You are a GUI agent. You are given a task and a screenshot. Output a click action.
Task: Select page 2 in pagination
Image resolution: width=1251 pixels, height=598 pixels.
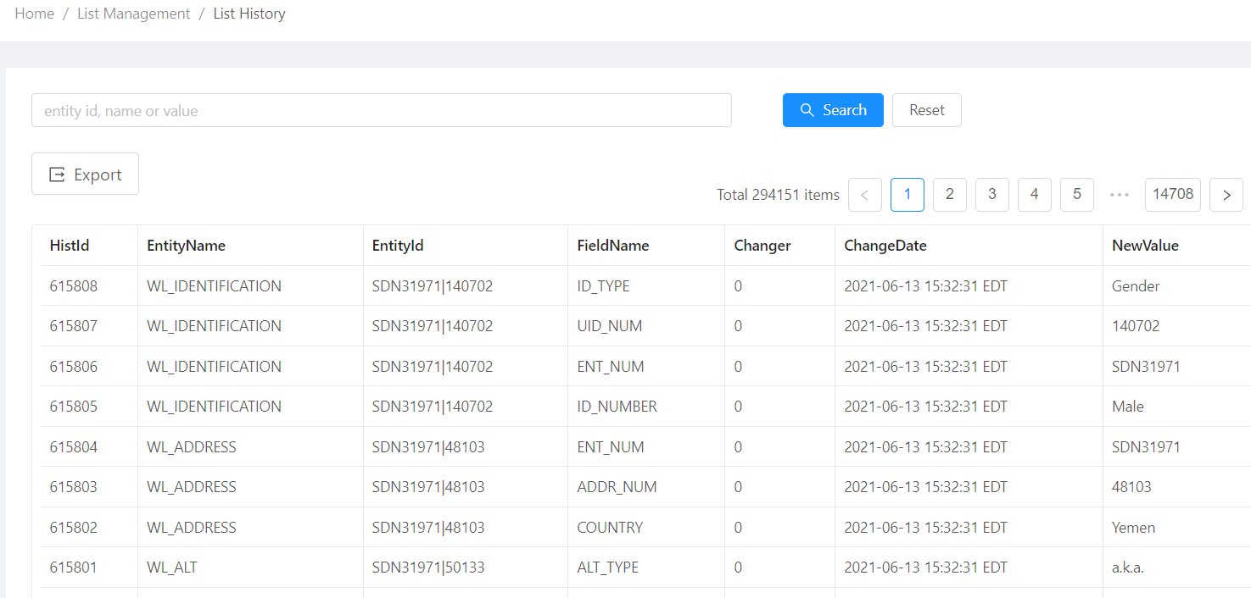click(x=950, y=195)
